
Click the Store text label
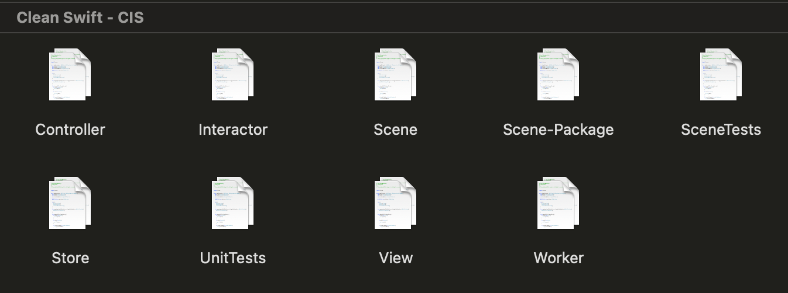click(70, 258)
